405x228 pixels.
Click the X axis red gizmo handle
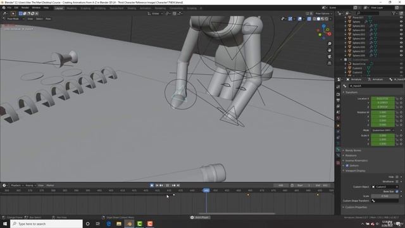[x=329, y=34]
